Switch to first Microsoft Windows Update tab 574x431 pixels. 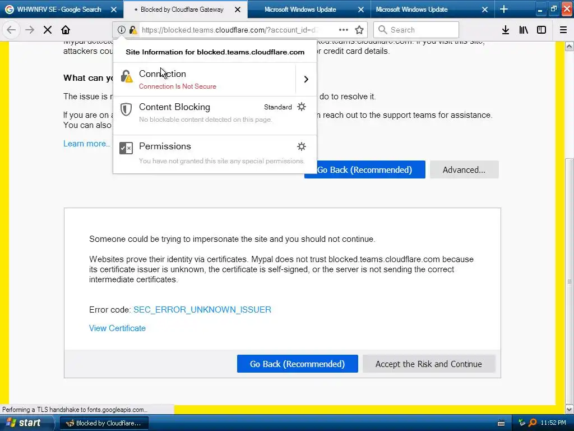click(x=300, y=10)
